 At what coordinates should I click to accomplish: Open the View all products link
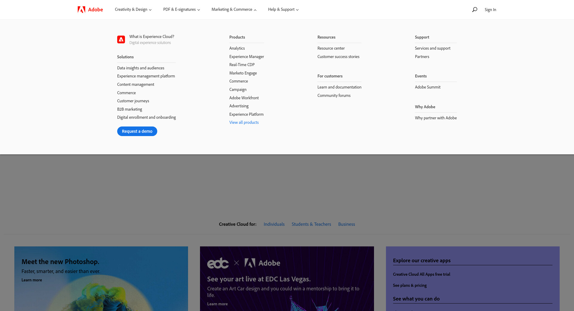click(x=244, y=122)
